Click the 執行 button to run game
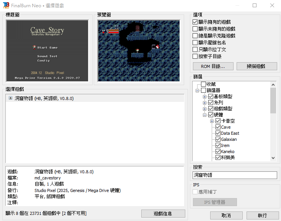Viewport: 281px width, 221px height. (x=263, y=215)
